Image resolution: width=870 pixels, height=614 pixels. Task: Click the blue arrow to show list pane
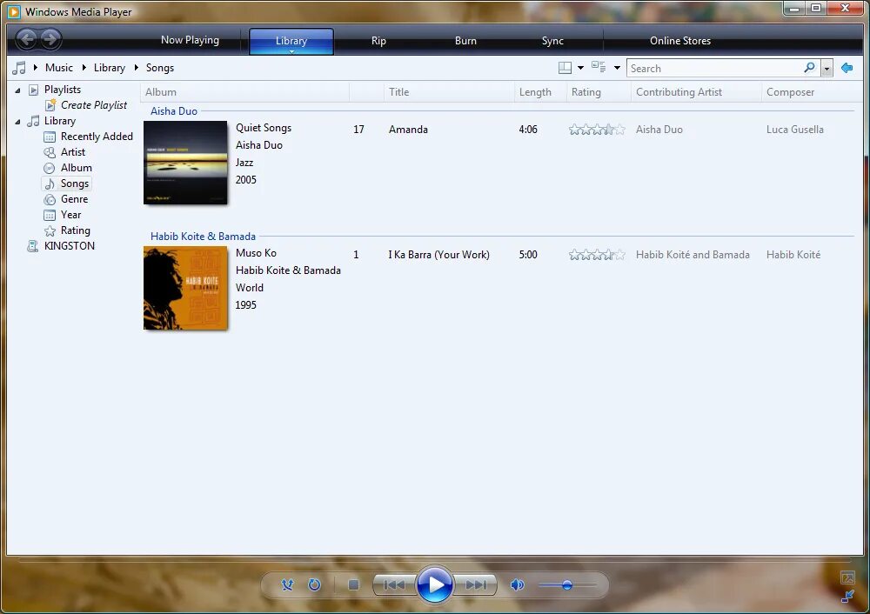tap(847, 68)
